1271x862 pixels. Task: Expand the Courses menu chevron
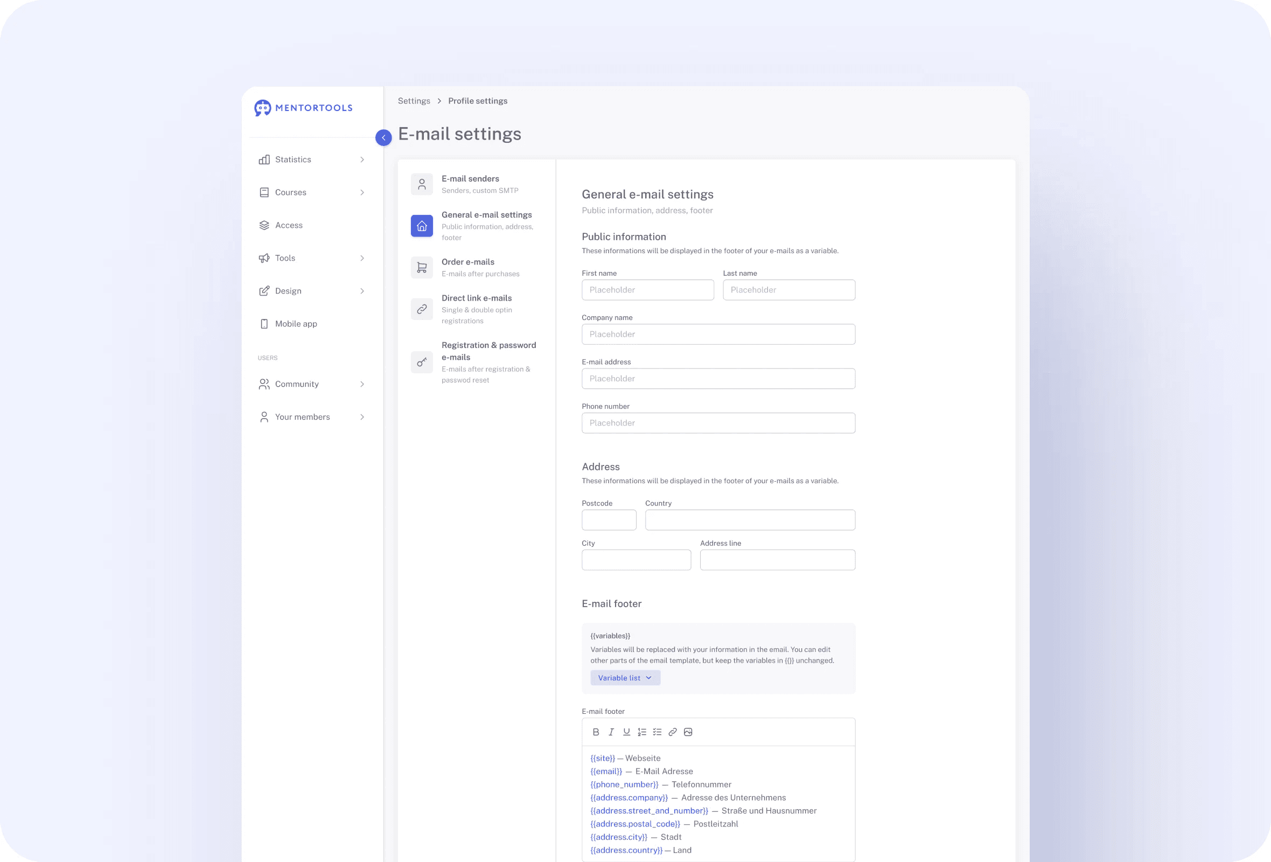click(362, 192)
